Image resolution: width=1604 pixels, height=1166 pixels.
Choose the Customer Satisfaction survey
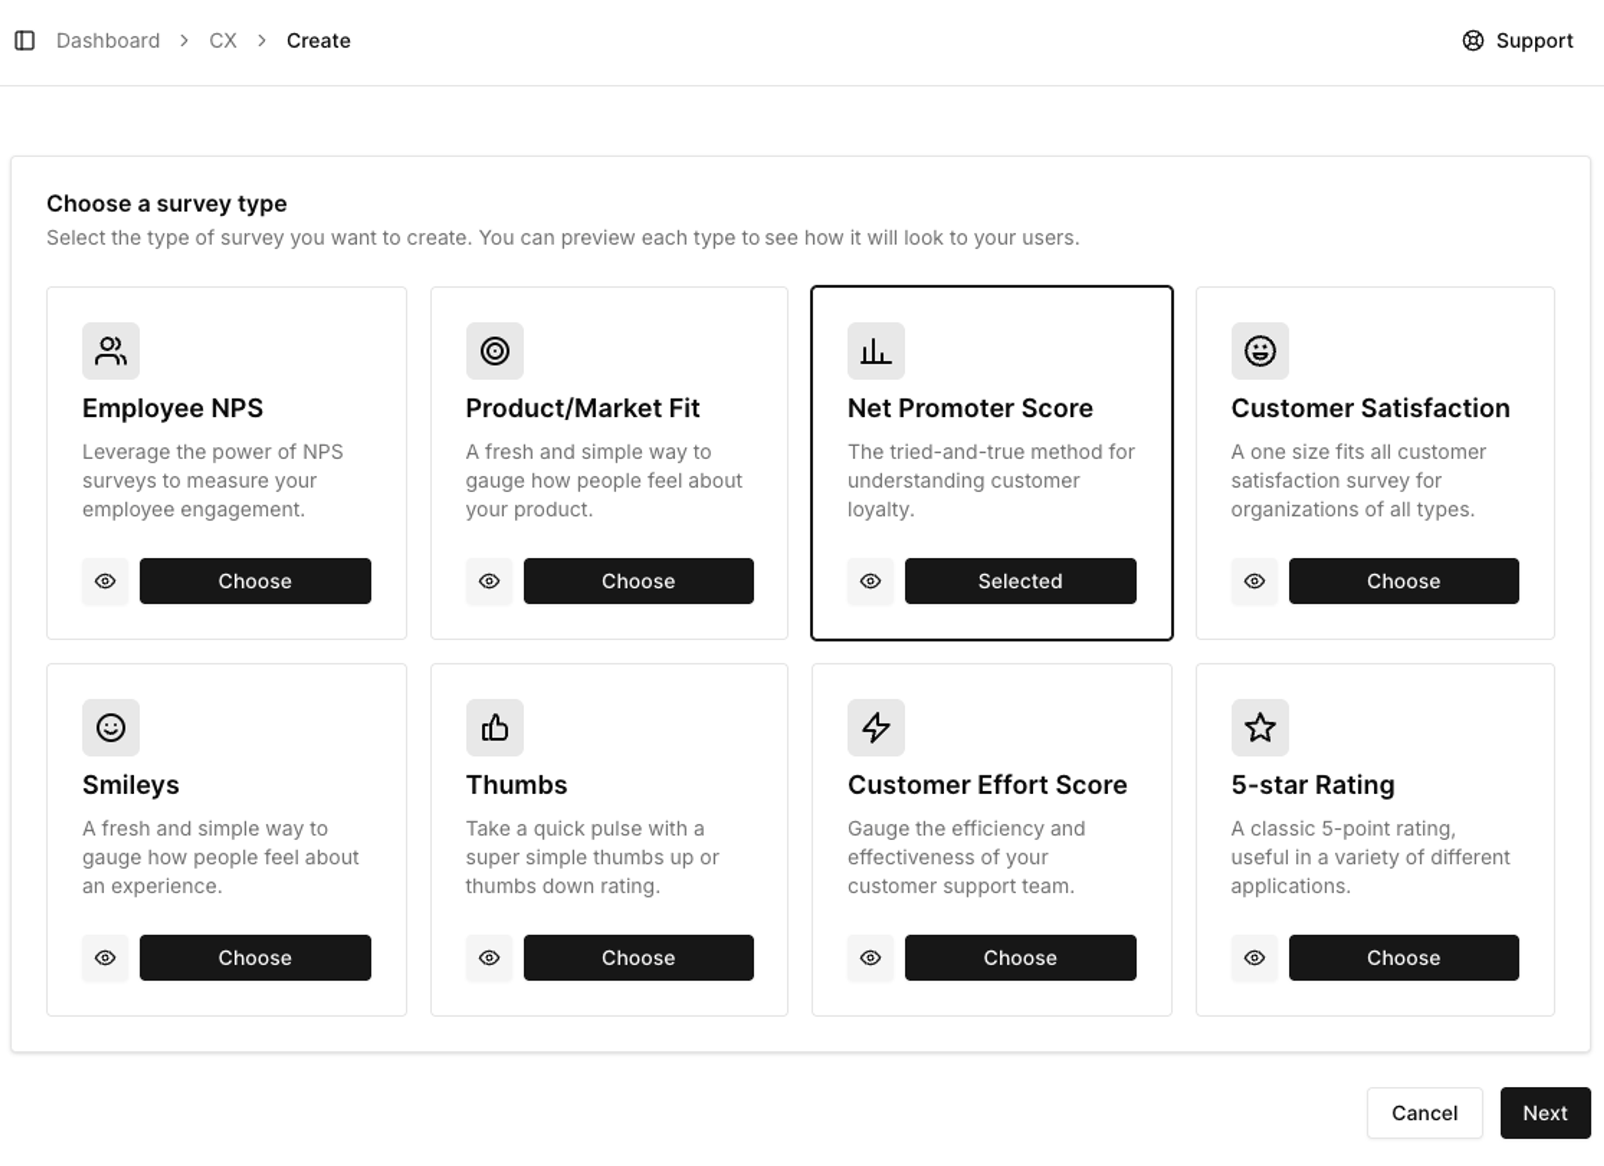point(1403,581)
